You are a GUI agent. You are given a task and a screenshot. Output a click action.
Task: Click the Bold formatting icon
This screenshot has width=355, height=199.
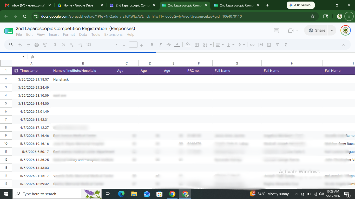[152, 45]
